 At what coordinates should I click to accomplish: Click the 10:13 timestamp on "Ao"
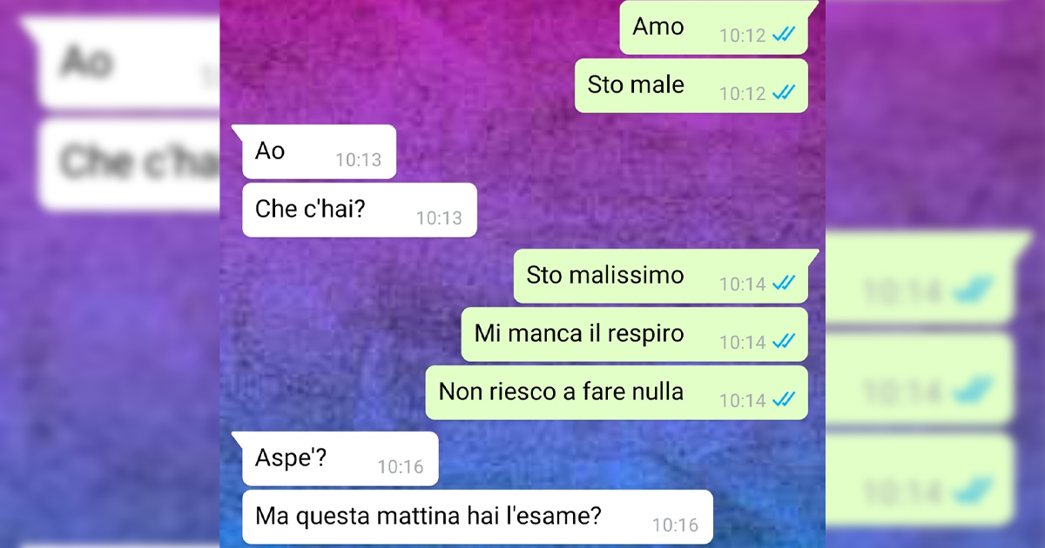click(359, 160)
